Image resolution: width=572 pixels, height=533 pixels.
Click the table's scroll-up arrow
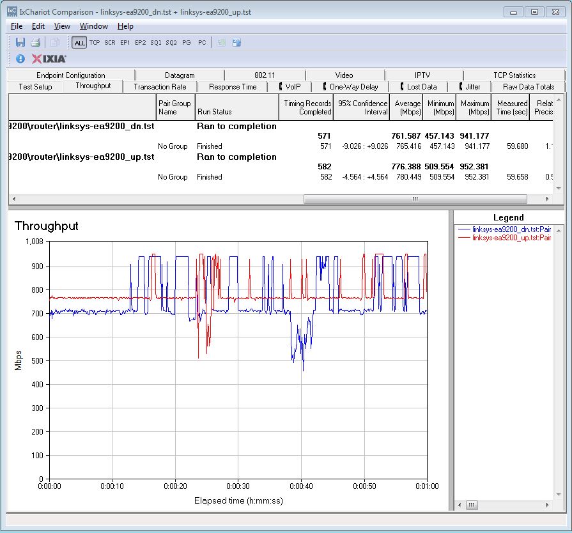click(x=559, y=99)
